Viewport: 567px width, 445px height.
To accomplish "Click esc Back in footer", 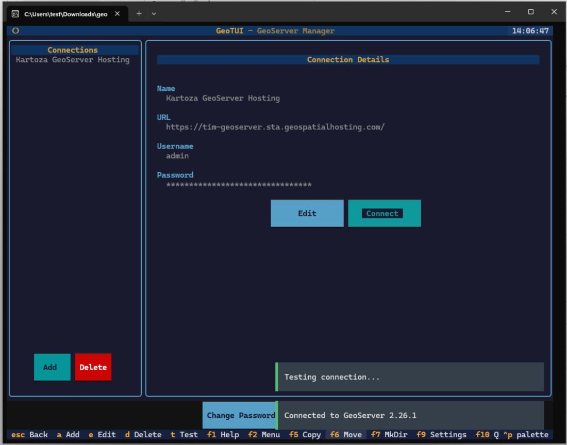I will [x=29, y=435].
